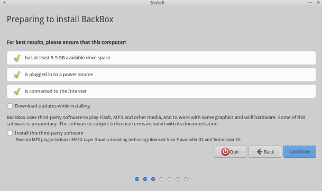The height and width of the screenshot is (191, 322).
Task: Quit the BackBox installer
Action: click(x=230, y=152)
